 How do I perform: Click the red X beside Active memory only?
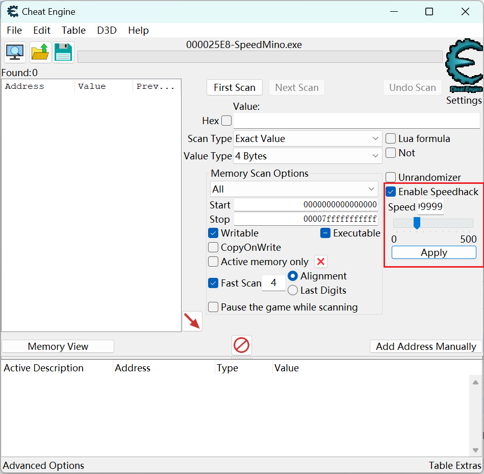(x=321, y=262)
